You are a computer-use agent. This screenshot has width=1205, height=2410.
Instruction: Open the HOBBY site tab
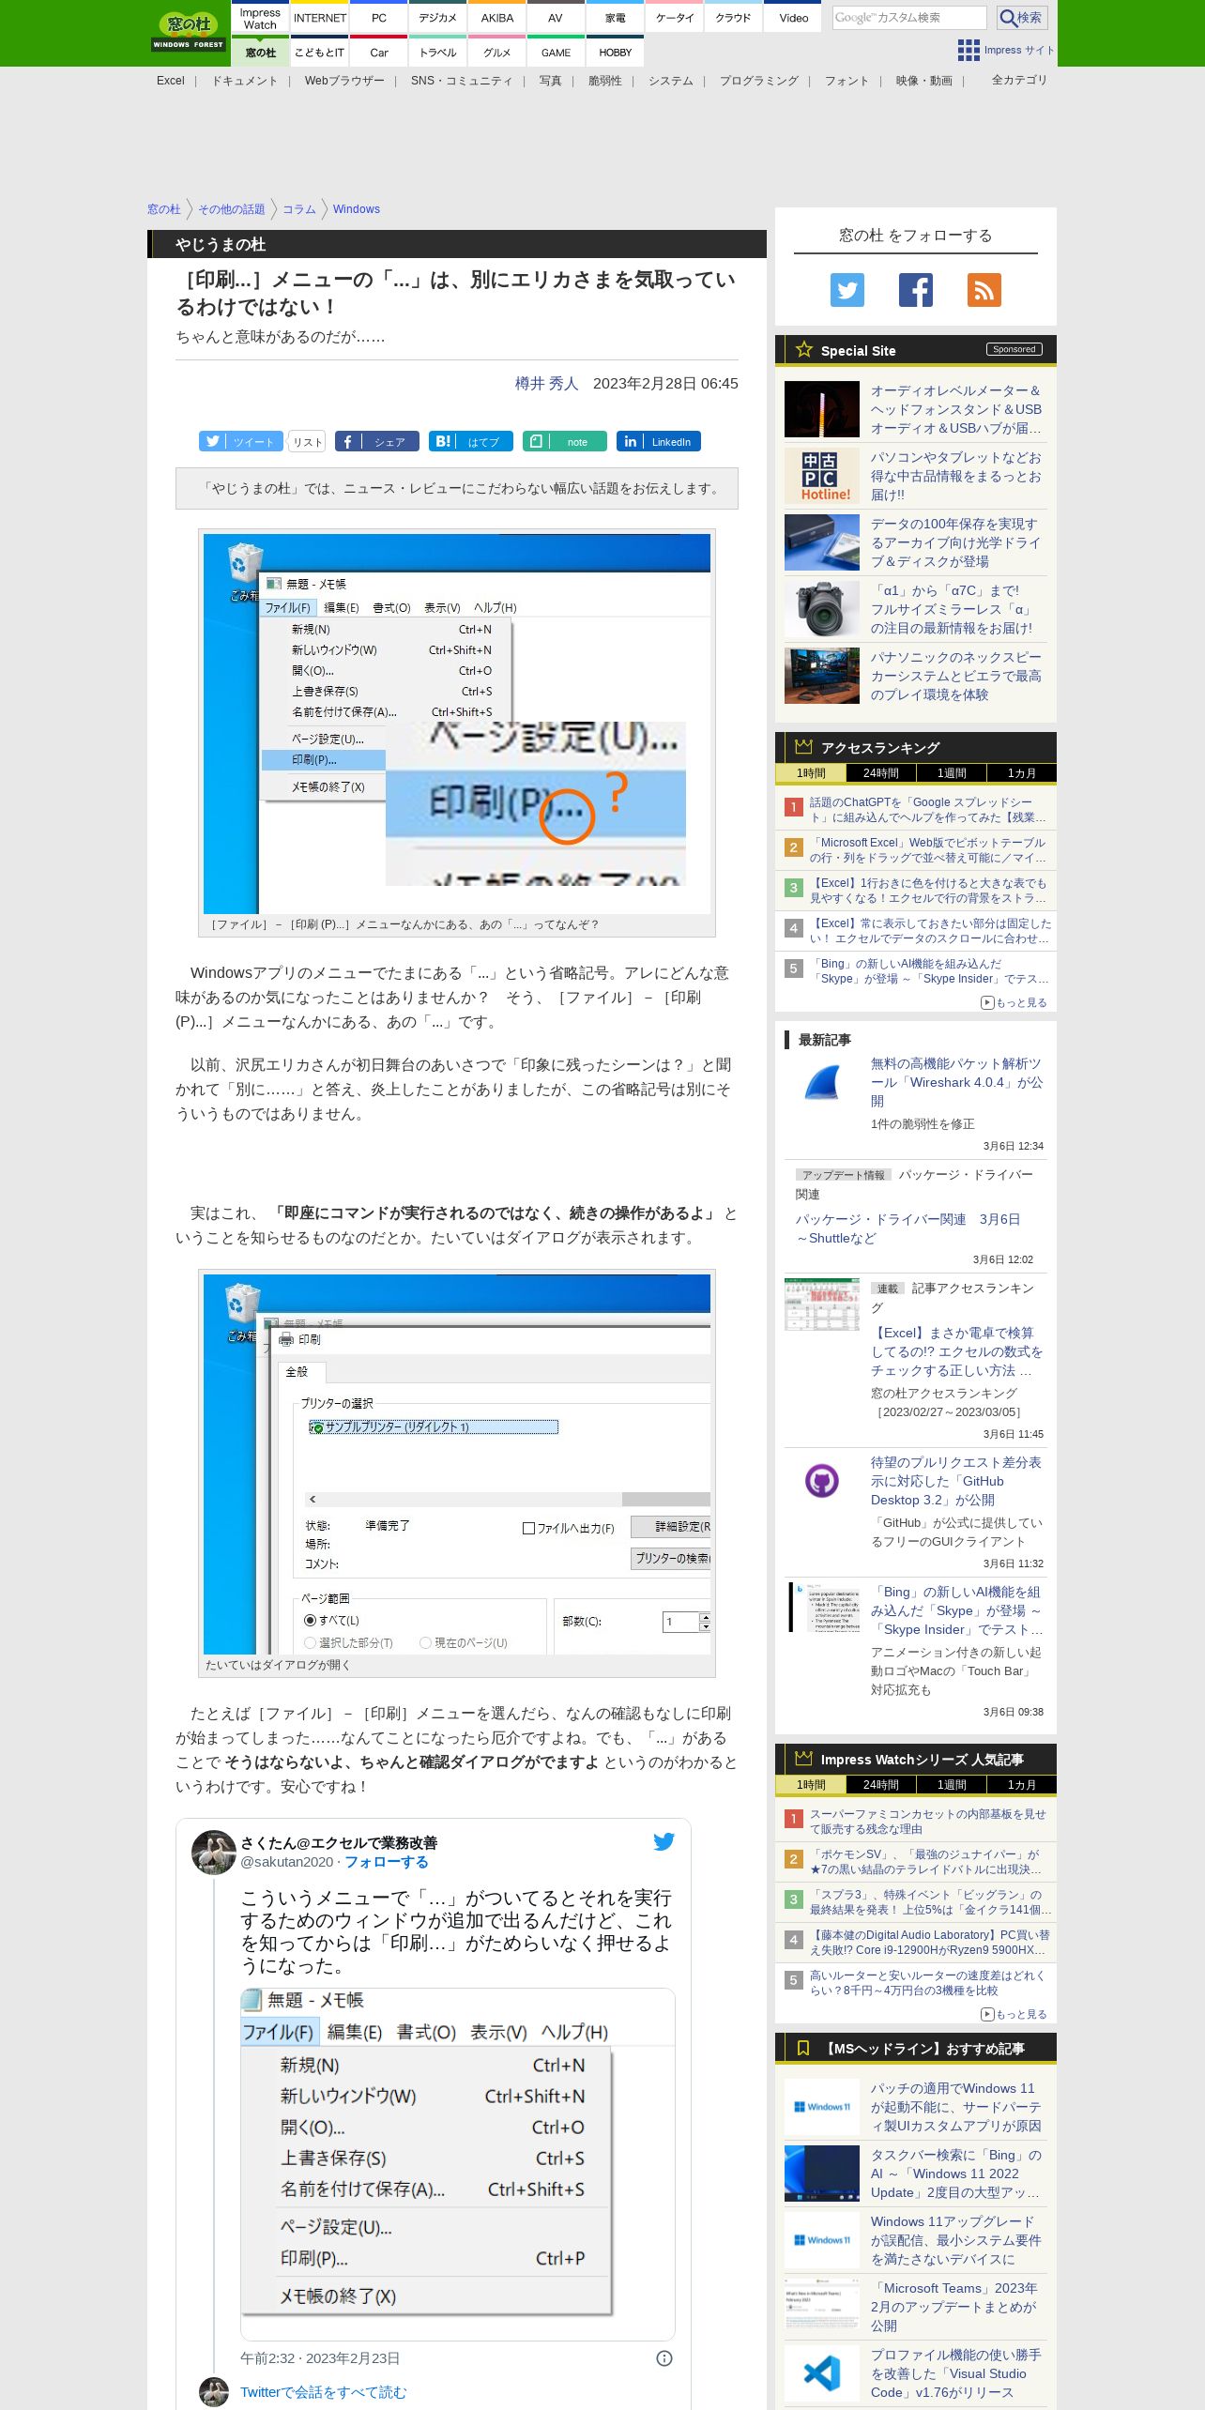pyautogui.click(x=616, y=52)
